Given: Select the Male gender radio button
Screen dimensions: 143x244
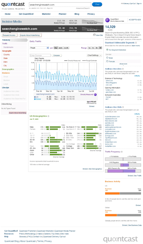Looking at the screenshot, I should pos(107,58).
